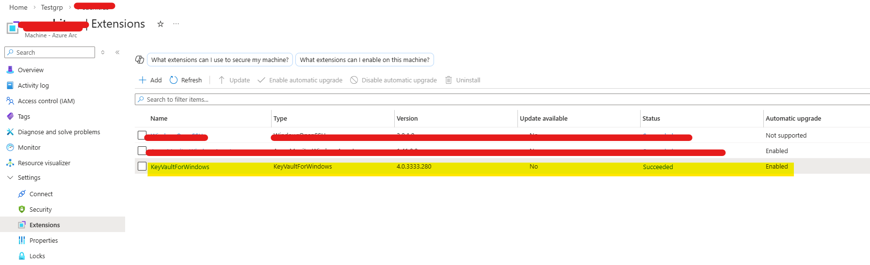Refresh the extensions list

pos(186,80)
